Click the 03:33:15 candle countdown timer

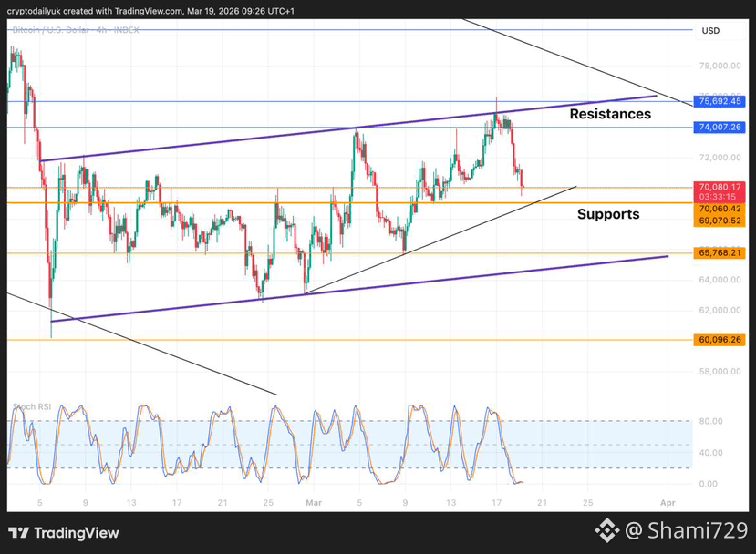click(718, 197)
